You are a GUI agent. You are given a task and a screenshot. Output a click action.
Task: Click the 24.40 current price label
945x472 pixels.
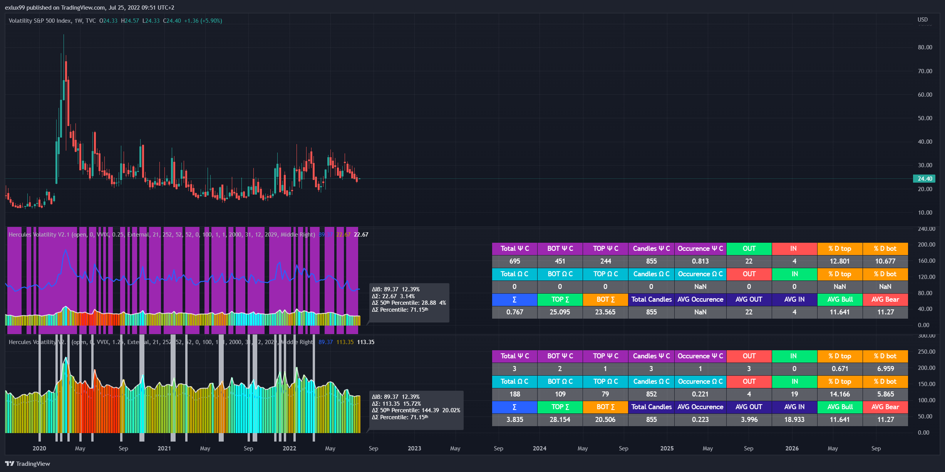(924, 179)
